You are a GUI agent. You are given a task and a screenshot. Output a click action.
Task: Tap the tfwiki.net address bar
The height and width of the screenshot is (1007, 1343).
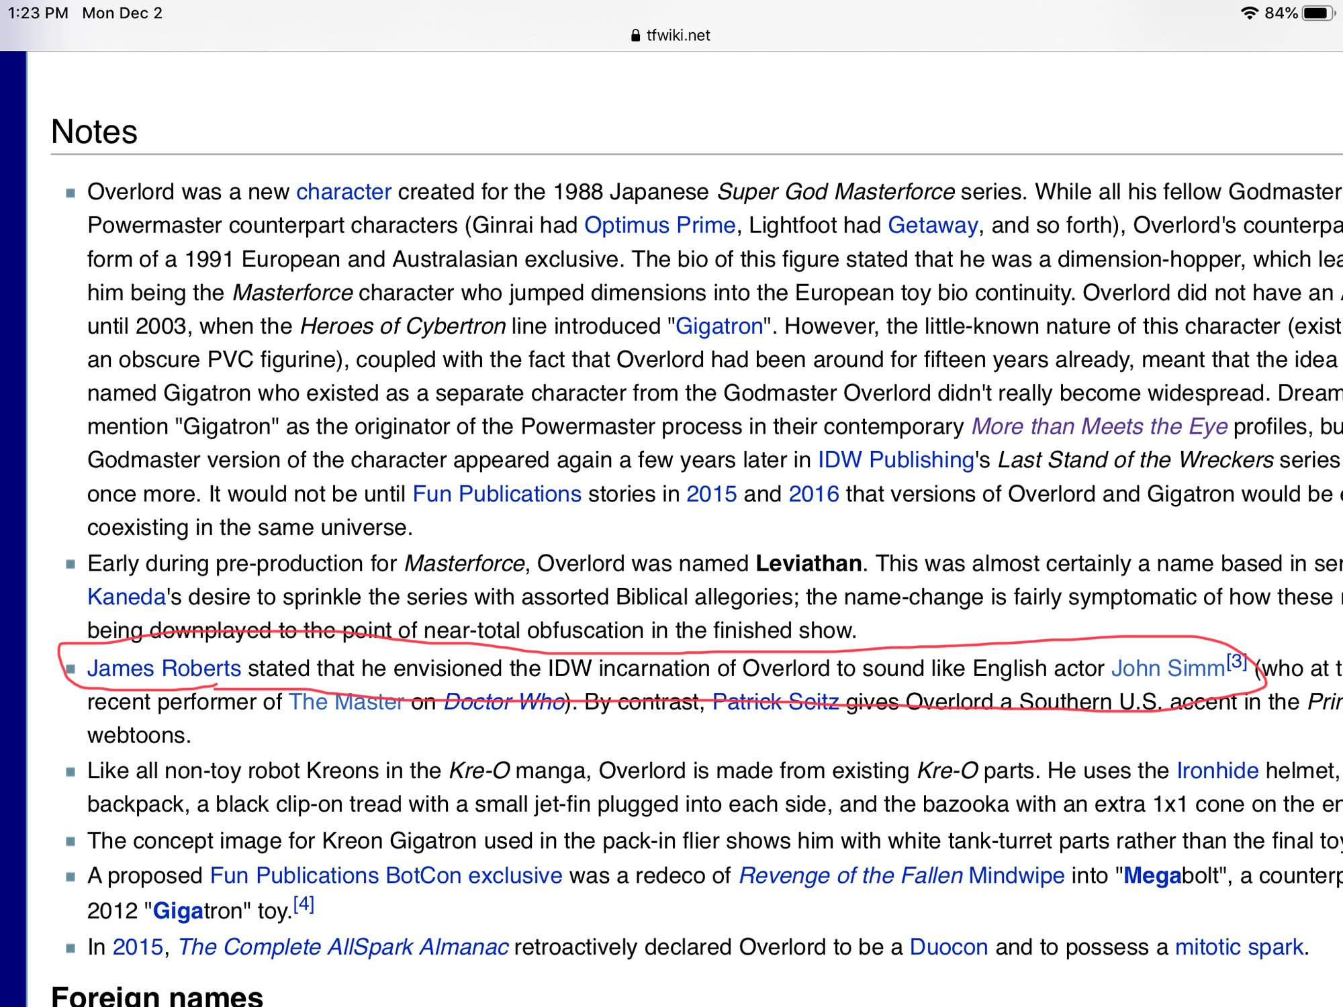pos(670,35)
